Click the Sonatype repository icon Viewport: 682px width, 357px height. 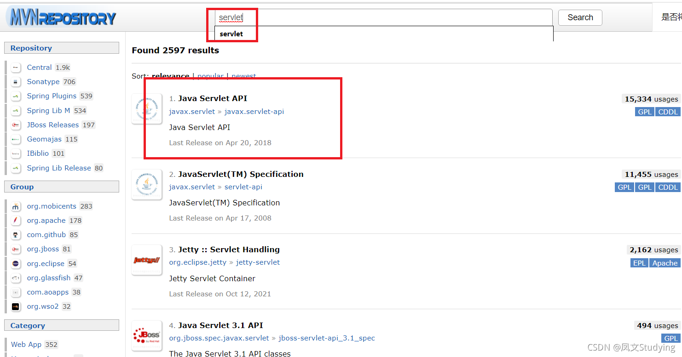16,82
